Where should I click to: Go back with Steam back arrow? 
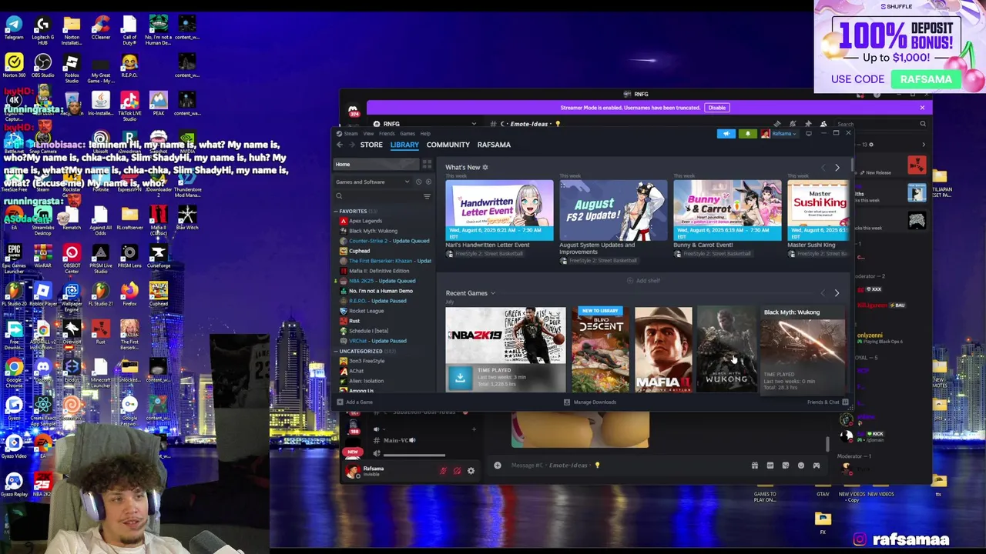coord(340,145)
